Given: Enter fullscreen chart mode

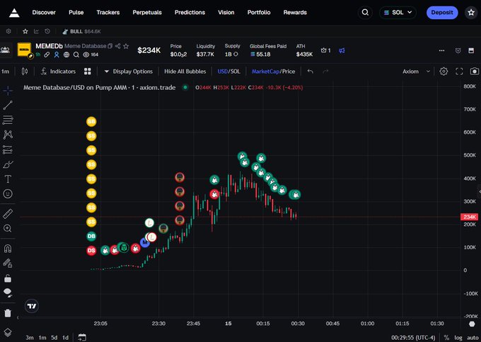Looking at the screenshot, I should point(459,72).
